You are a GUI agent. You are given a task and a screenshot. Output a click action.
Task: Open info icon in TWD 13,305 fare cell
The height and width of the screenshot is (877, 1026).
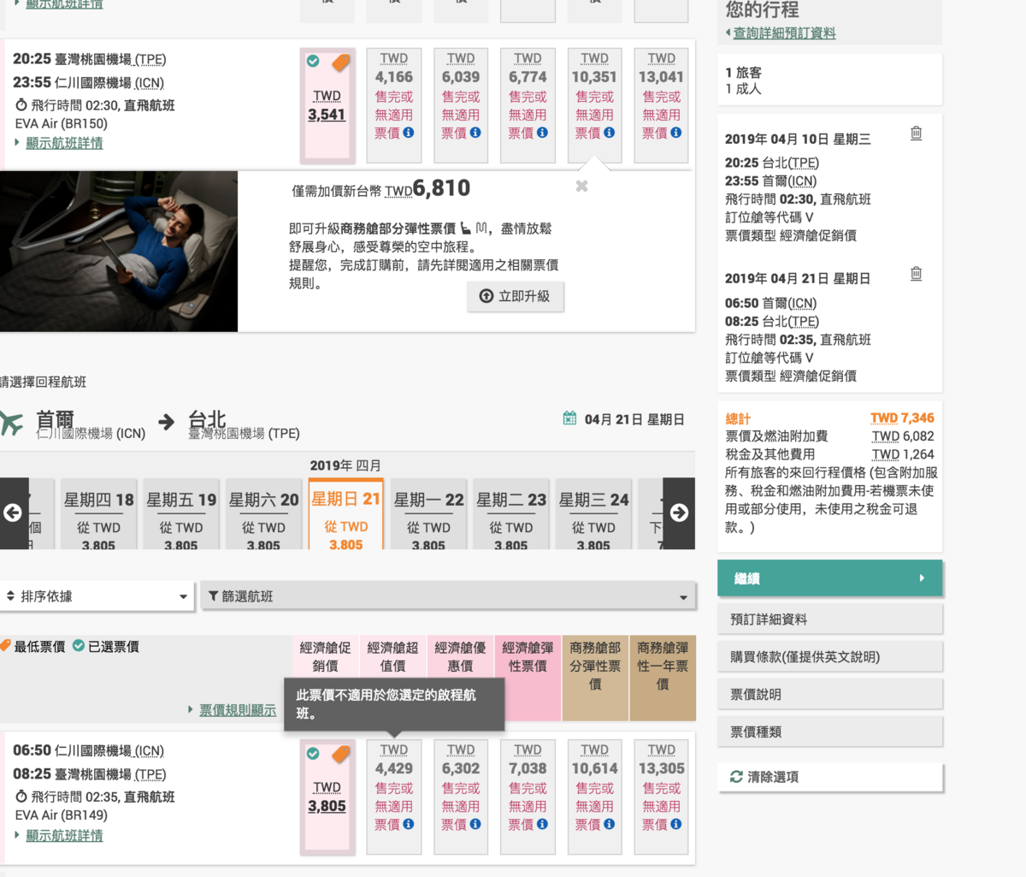[676, 824]
